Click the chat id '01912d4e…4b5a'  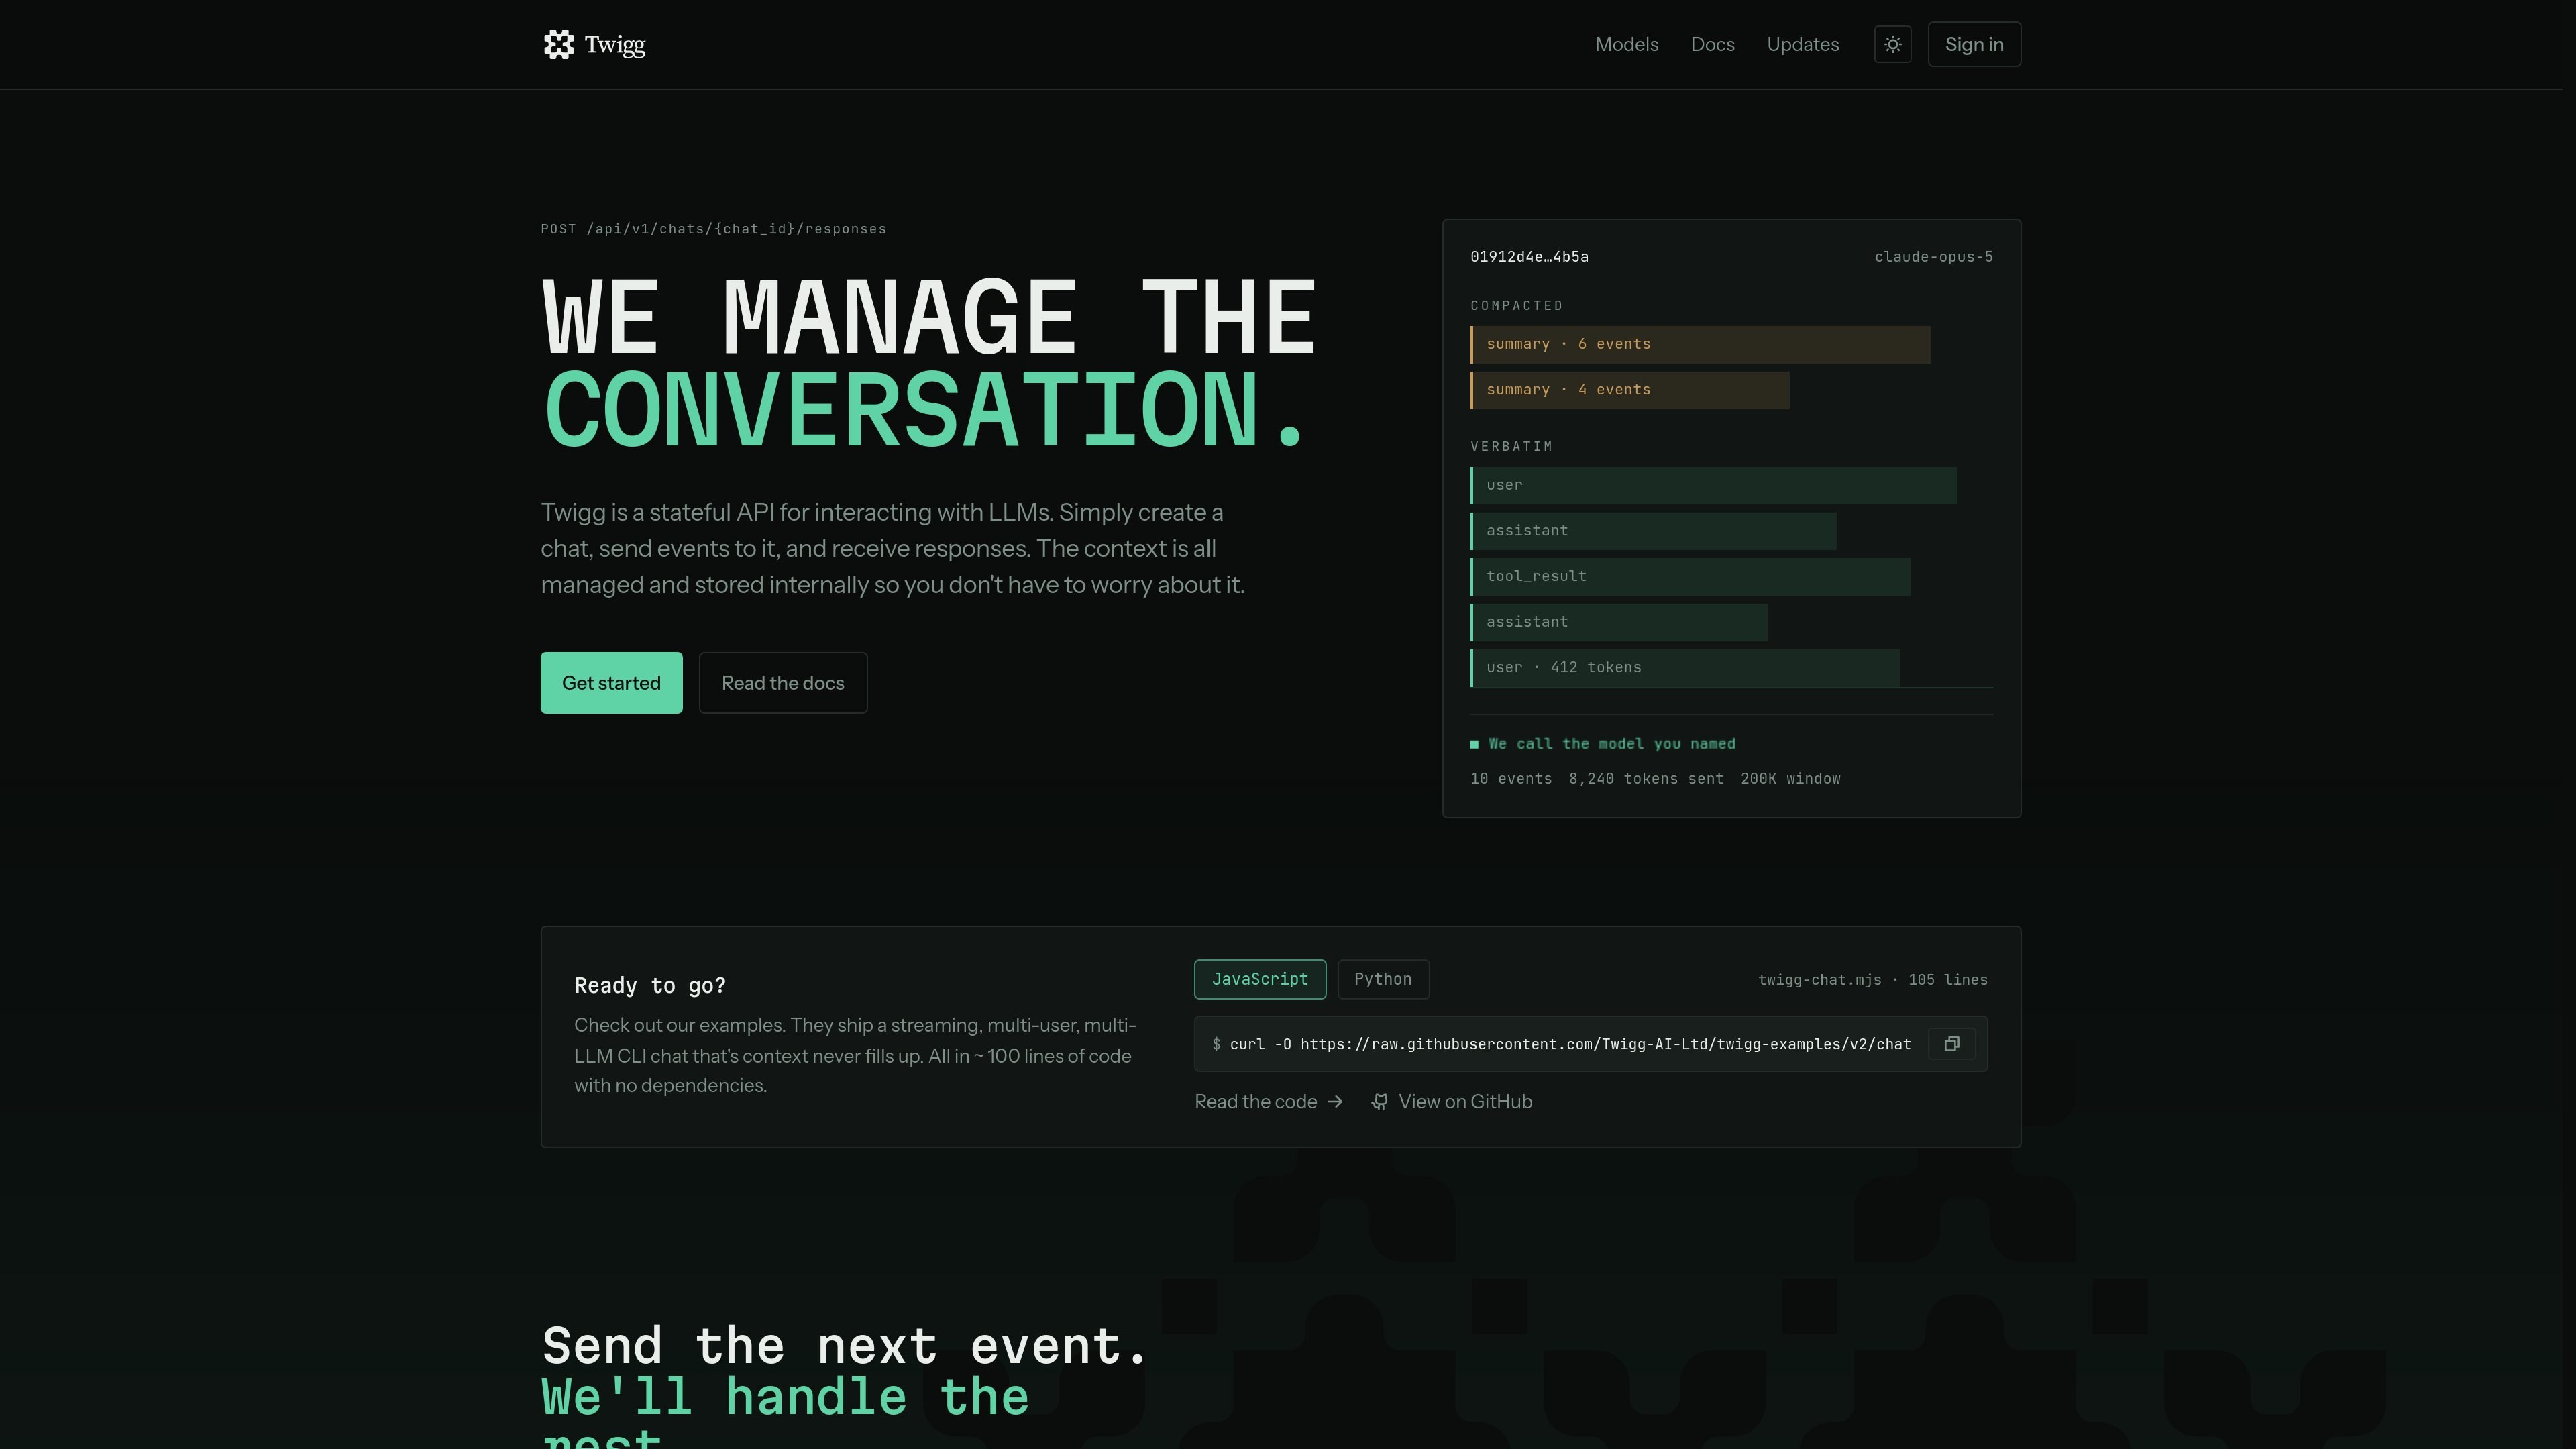1529,257
